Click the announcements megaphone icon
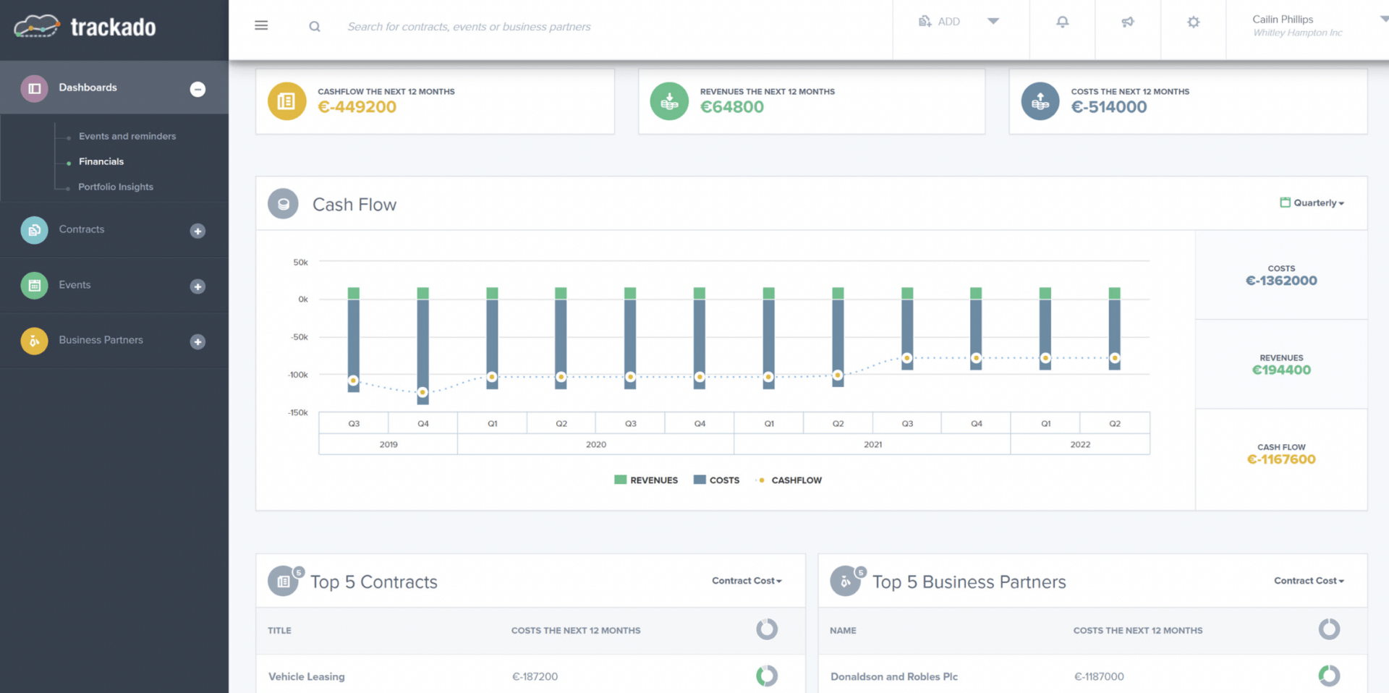This screenshot has height=693, width=1389. pos(1127,22)
